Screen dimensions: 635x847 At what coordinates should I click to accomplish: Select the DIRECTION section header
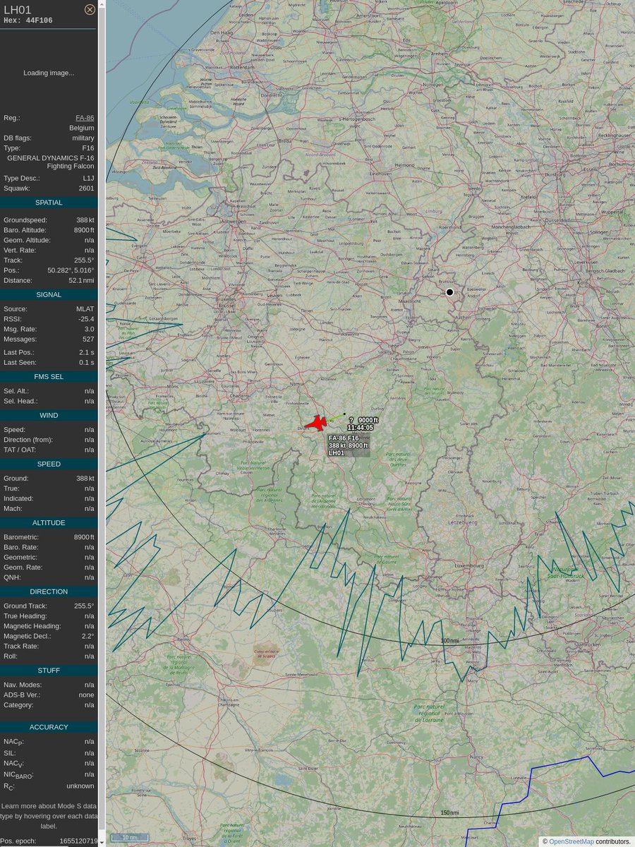click(47, 591)
